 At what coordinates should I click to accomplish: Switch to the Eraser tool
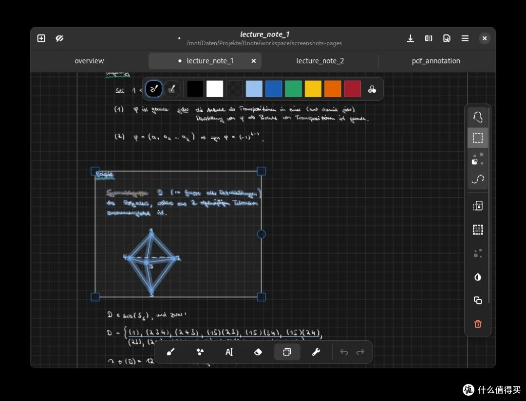[258, 352]
